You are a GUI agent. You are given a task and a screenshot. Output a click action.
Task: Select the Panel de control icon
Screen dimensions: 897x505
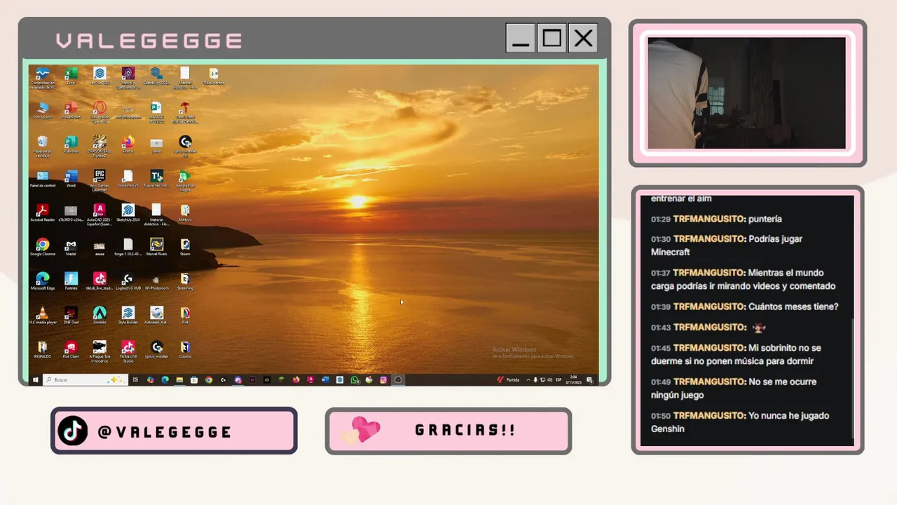coord(43,178)
